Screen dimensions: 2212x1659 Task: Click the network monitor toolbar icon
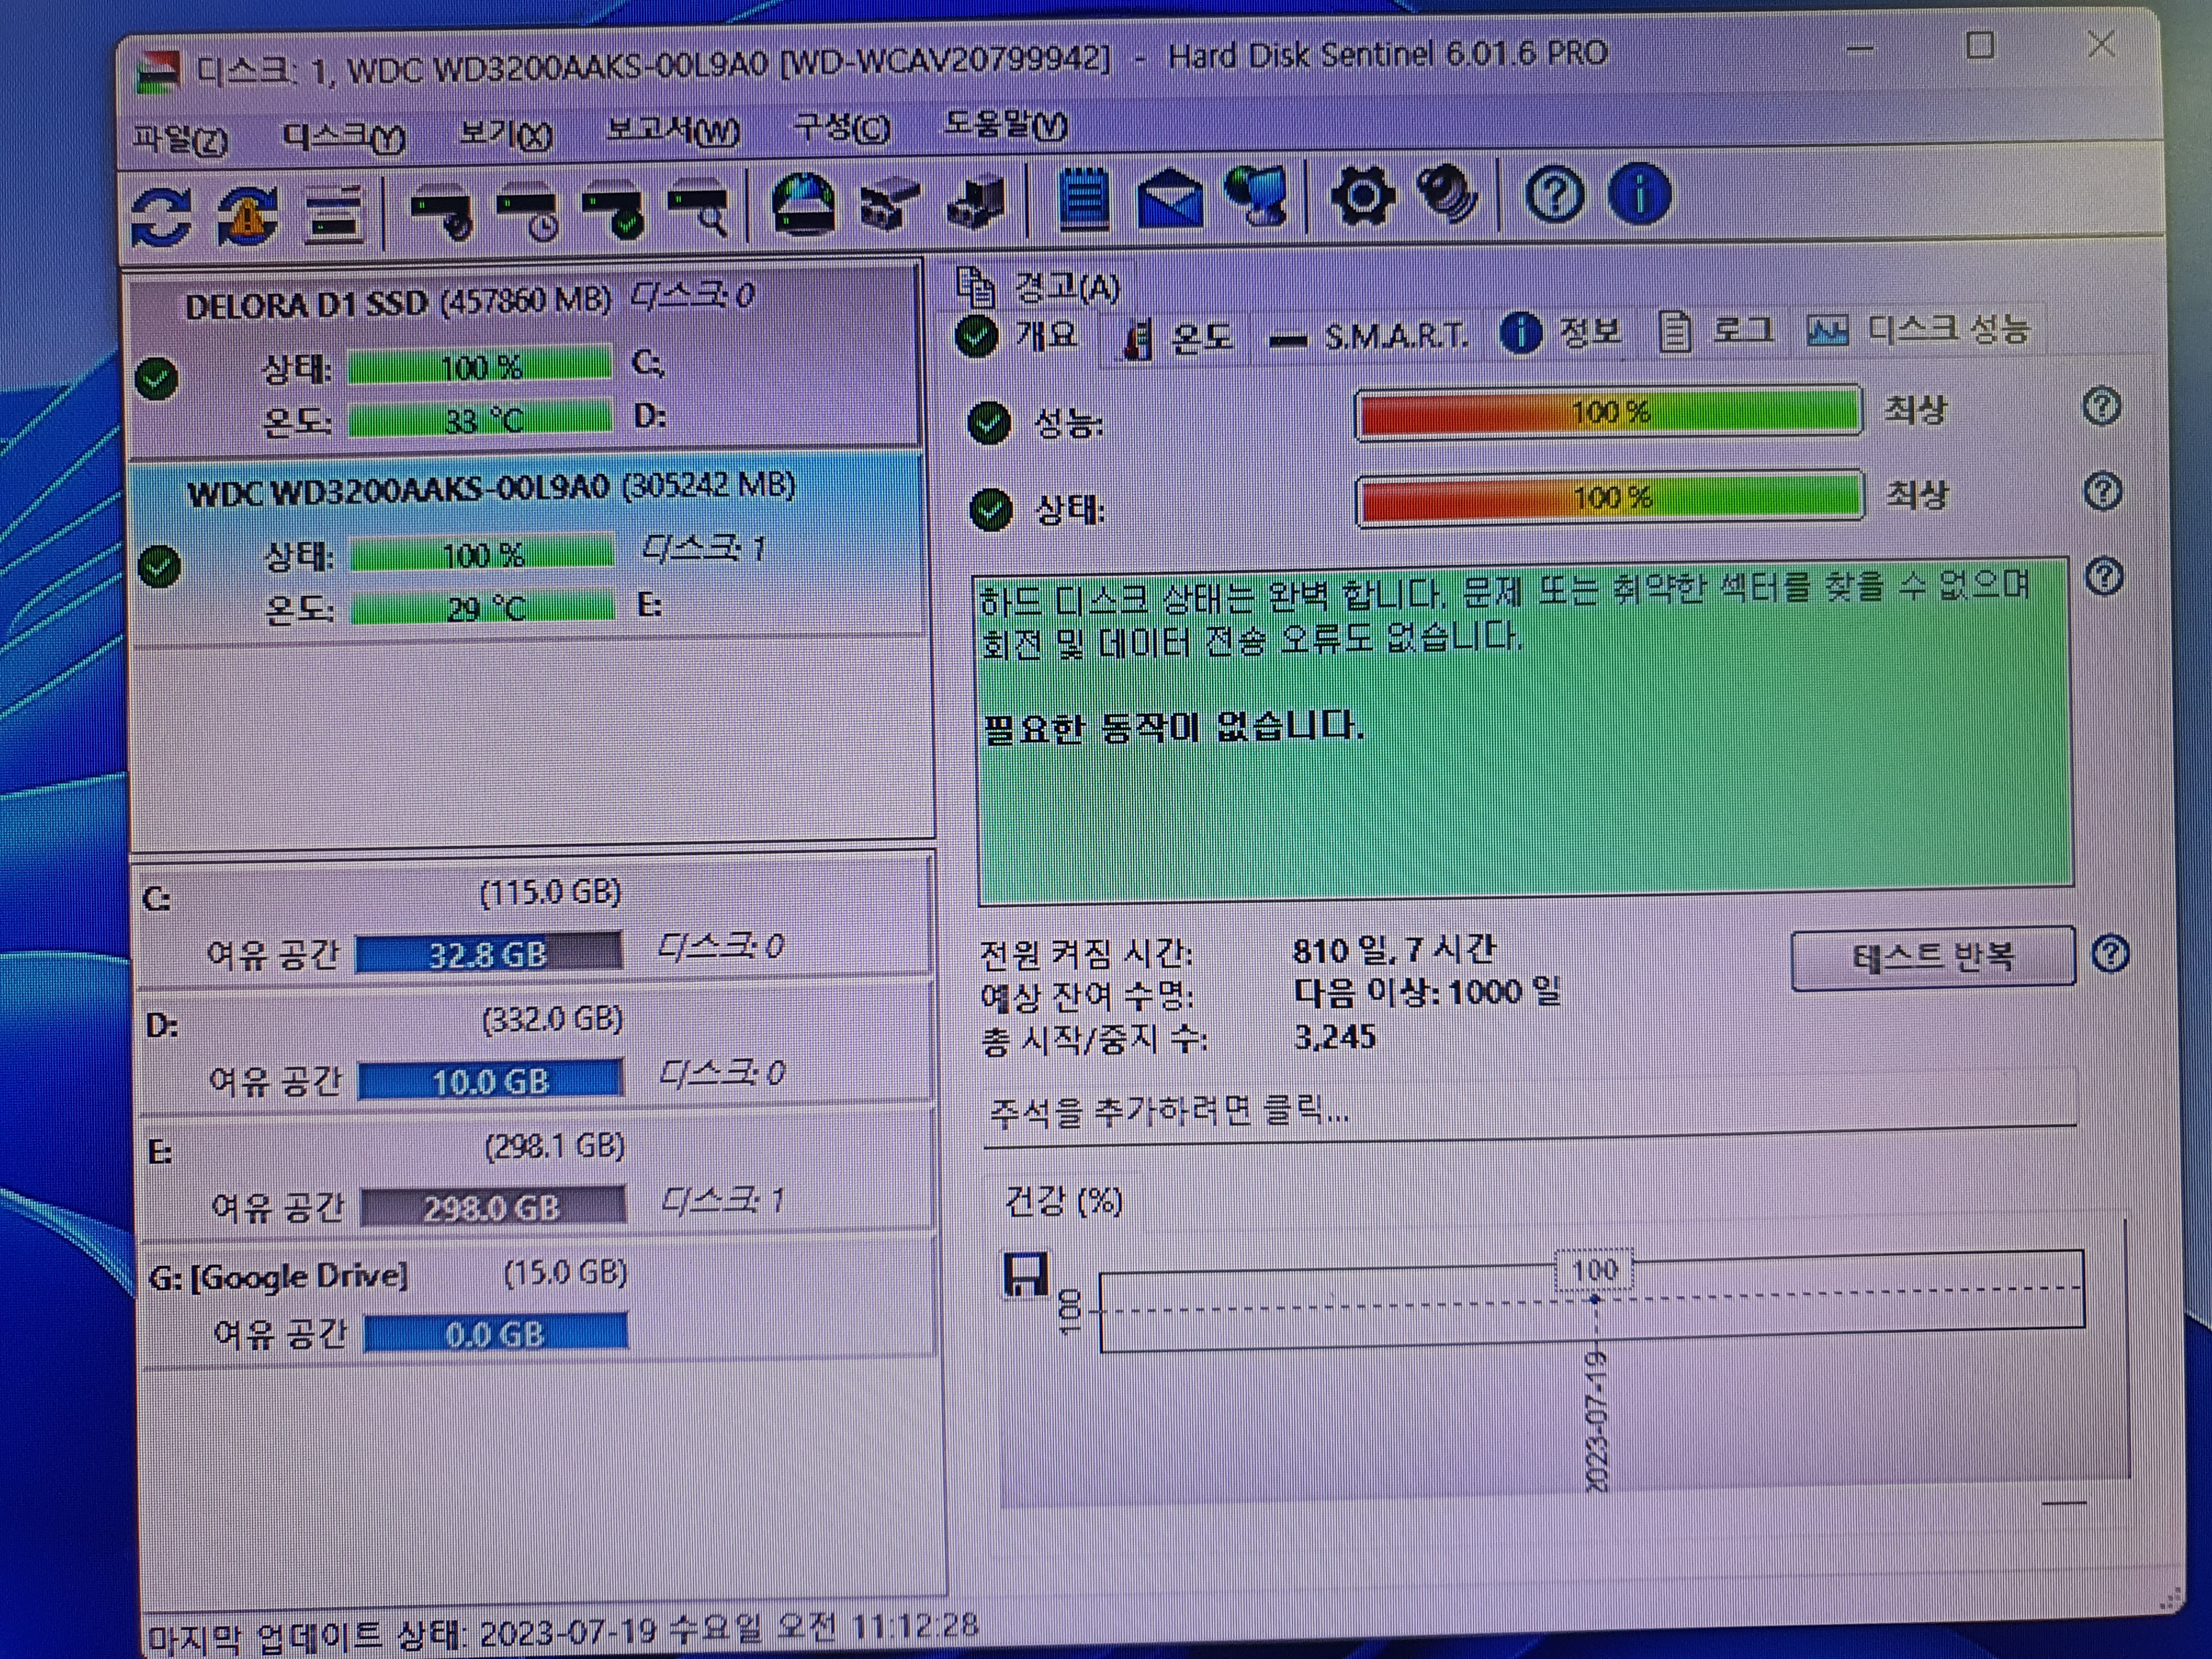(1257, 195)
